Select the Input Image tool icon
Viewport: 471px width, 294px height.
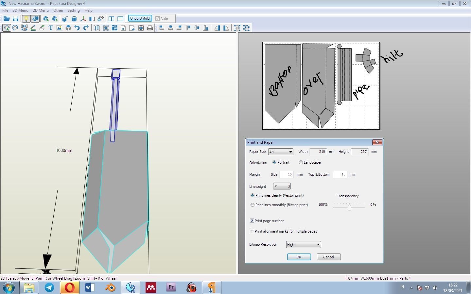(59, 28)
